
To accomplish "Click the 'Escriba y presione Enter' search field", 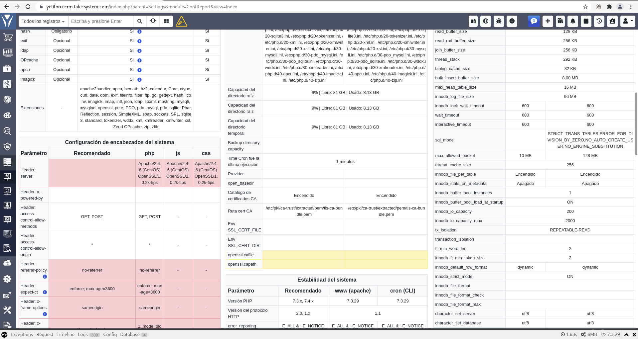I will pyautogui.click(x=101, y=21).
